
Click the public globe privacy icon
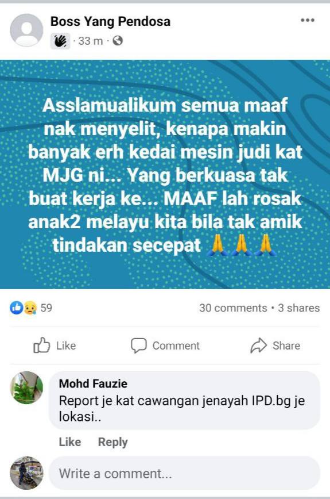(118, 41)
